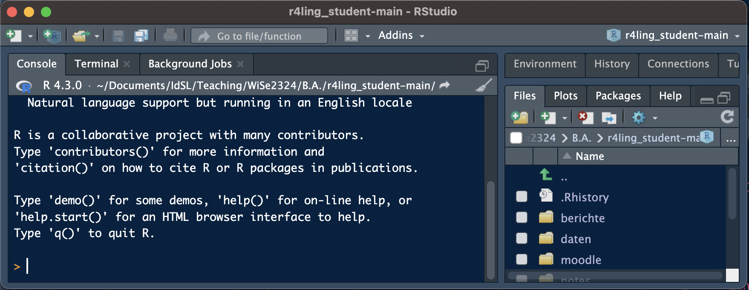Minimize the Files pane
749x290 pixels.
point(707,100)
